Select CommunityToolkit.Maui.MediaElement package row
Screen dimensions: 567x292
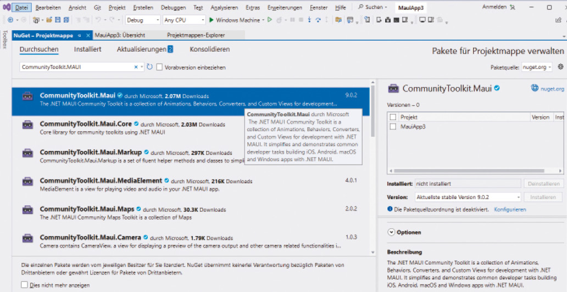click(x=191, y=184)
